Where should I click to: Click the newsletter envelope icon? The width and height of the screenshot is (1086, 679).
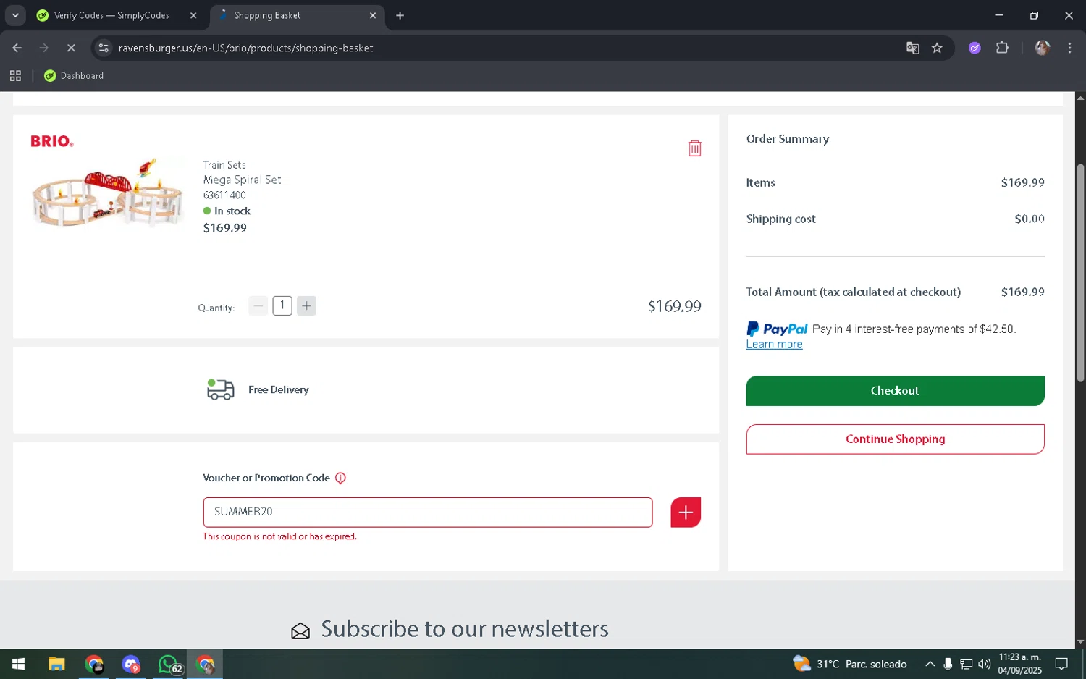click(x=300, y=631)
